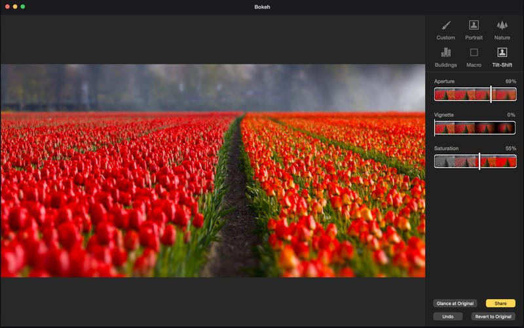This screenshot has width=524, height=328.
Task: Click the yellow Share button
Action: tap(500, 304)
